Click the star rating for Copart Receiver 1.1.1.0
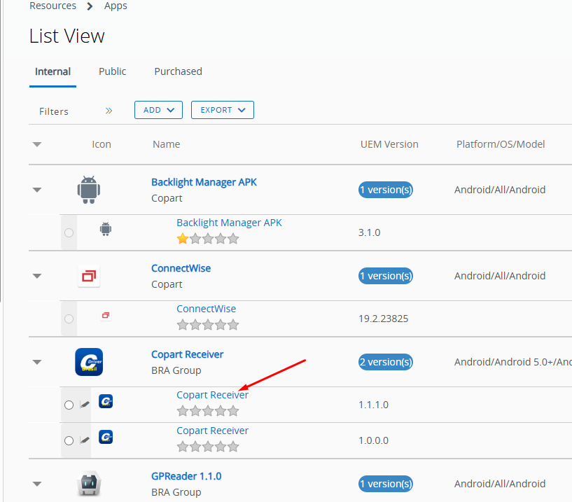The height and width of the screenshot is (502, 572). click(x=208, y=411)
